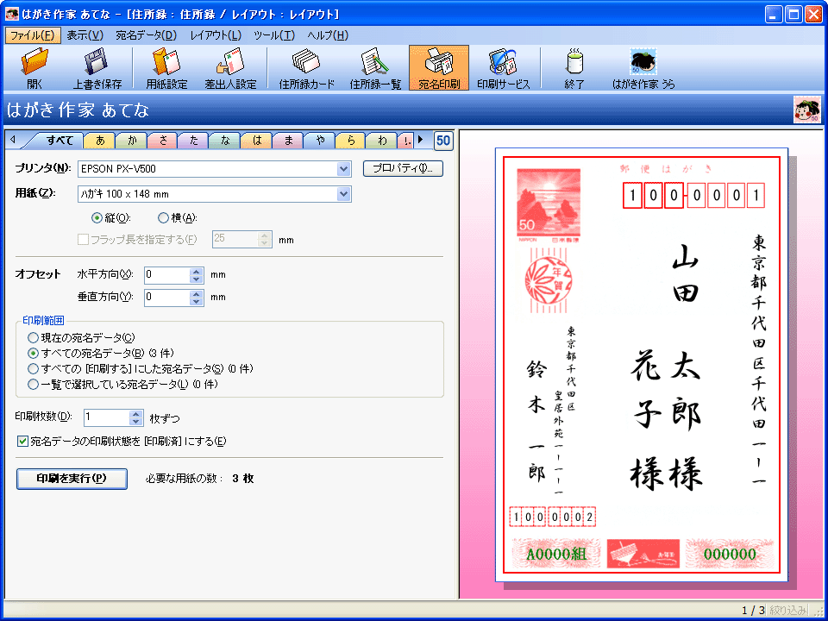Click the 絞り込み status bar entry
This screenshot has width=828, height=621.
(787, 611)
